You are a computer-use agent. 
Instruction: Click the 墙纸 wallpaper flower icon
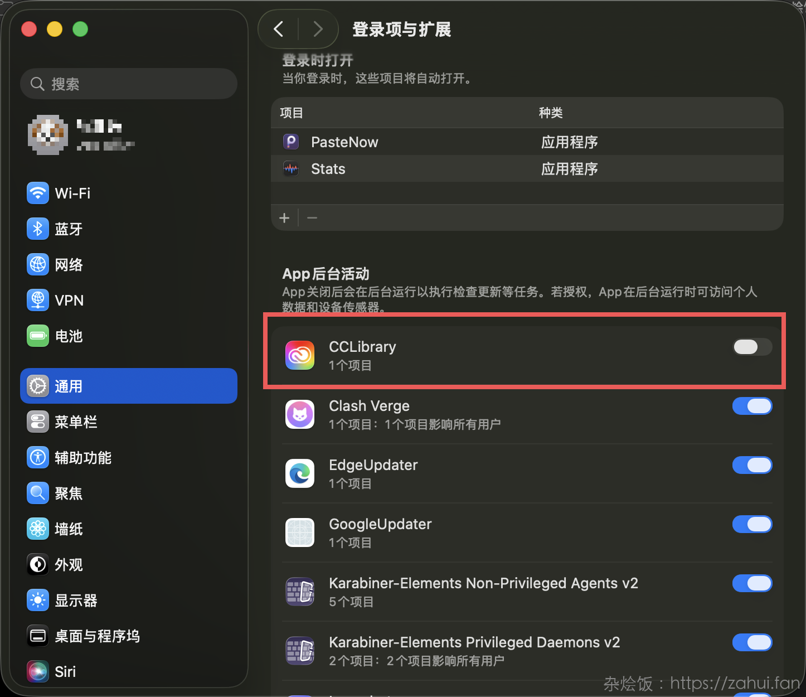coord(38,529)
